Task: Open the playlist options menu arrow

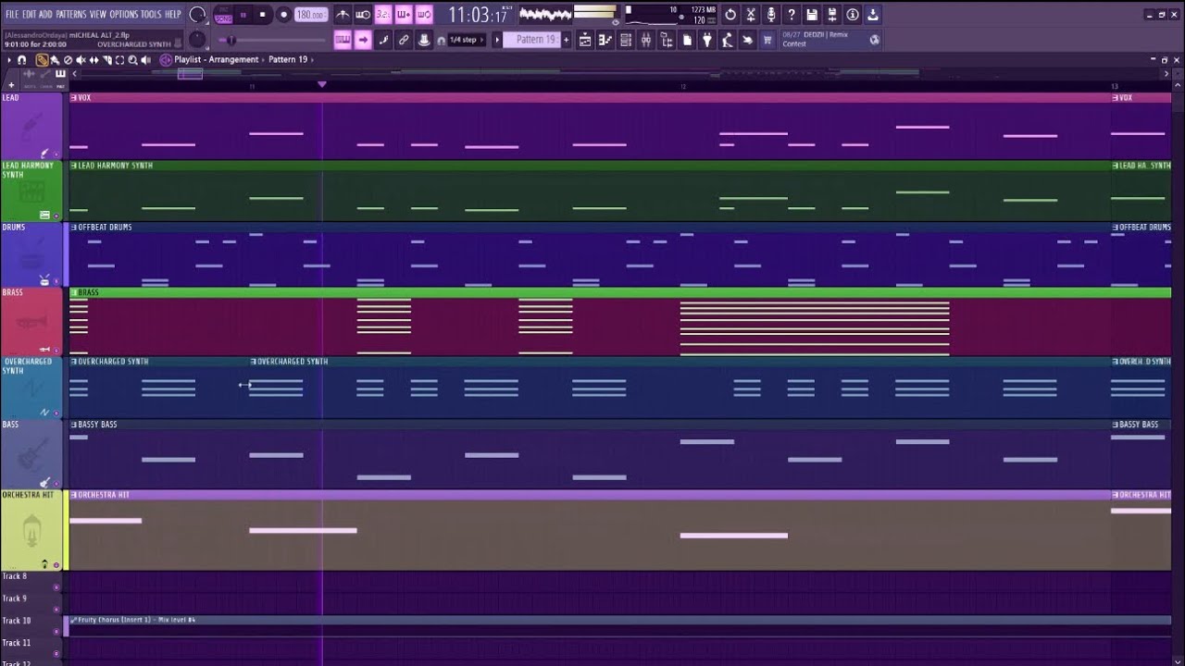Action: 9,60
